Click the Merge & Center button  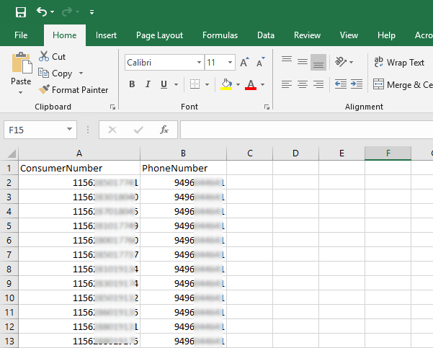pyautogui.click(x=401, y=84)
